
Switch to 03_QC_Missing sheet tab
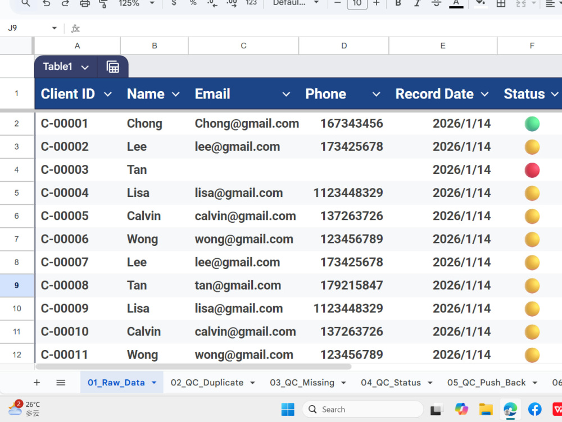[302, 383]
